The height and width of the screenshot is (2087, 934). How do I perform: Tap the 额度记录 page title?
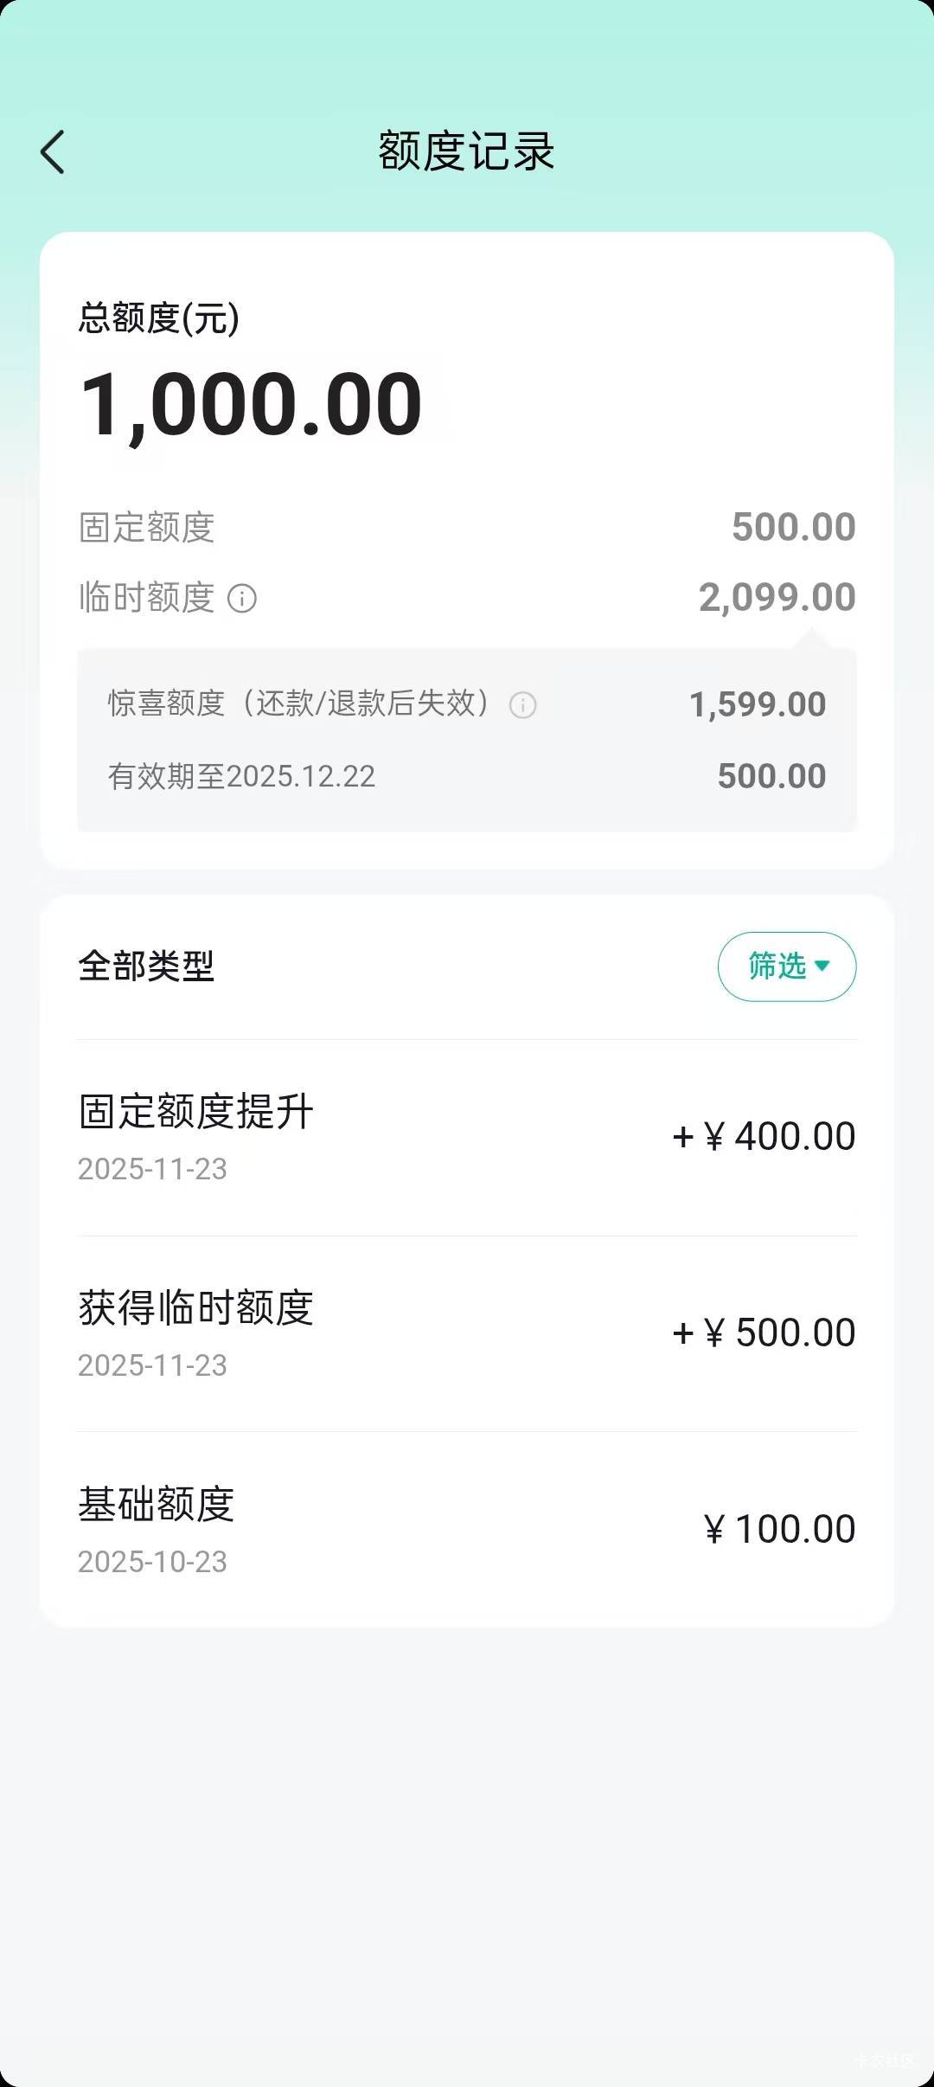(466, 151)
